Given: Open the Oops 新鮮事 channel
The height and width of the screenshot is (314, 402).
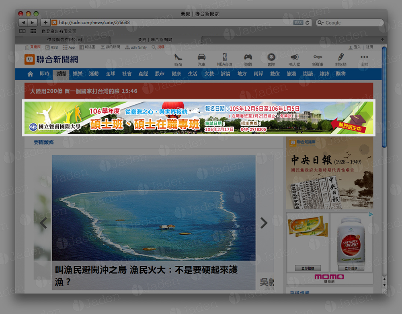Looking at the screenshot, I should tap(318, 60).
